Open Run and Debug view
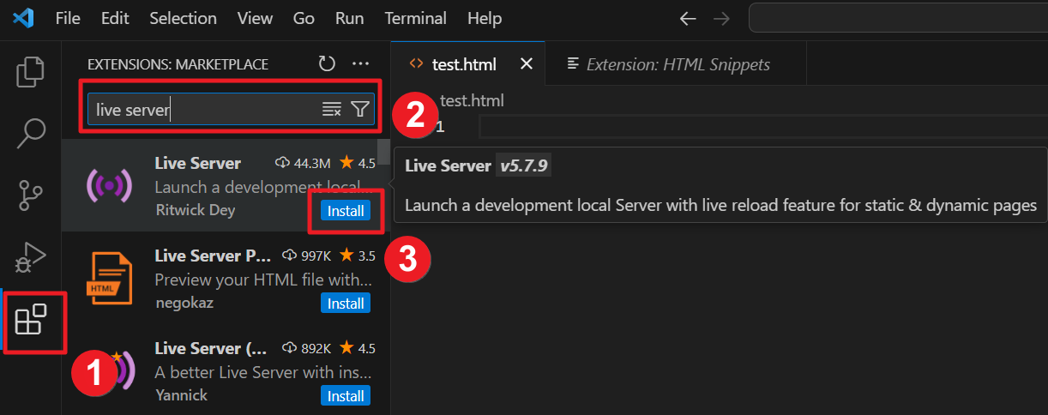Viewport: 1048px width, 415px height. (31, 257)
